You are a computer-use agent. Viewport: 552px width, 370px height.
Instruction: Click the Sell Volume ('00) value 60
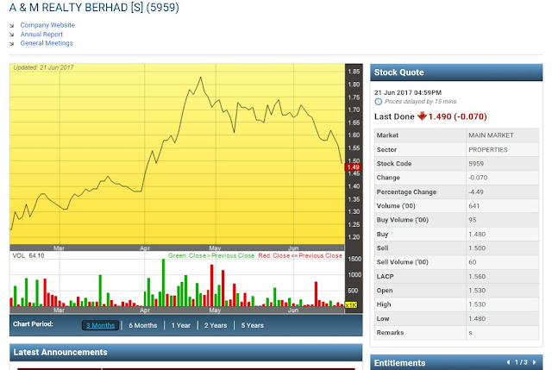473,262
